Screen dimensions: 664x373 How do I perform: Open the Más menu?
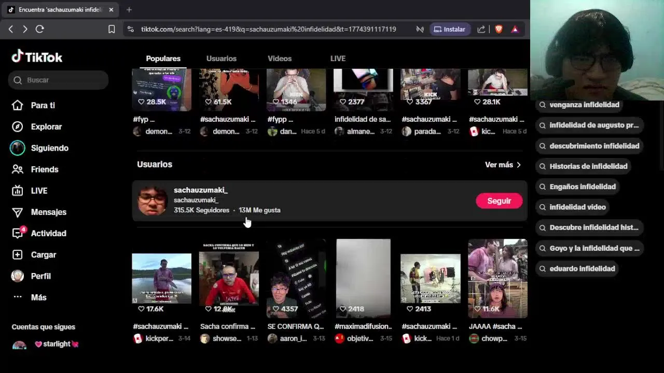tap(38, 297)
